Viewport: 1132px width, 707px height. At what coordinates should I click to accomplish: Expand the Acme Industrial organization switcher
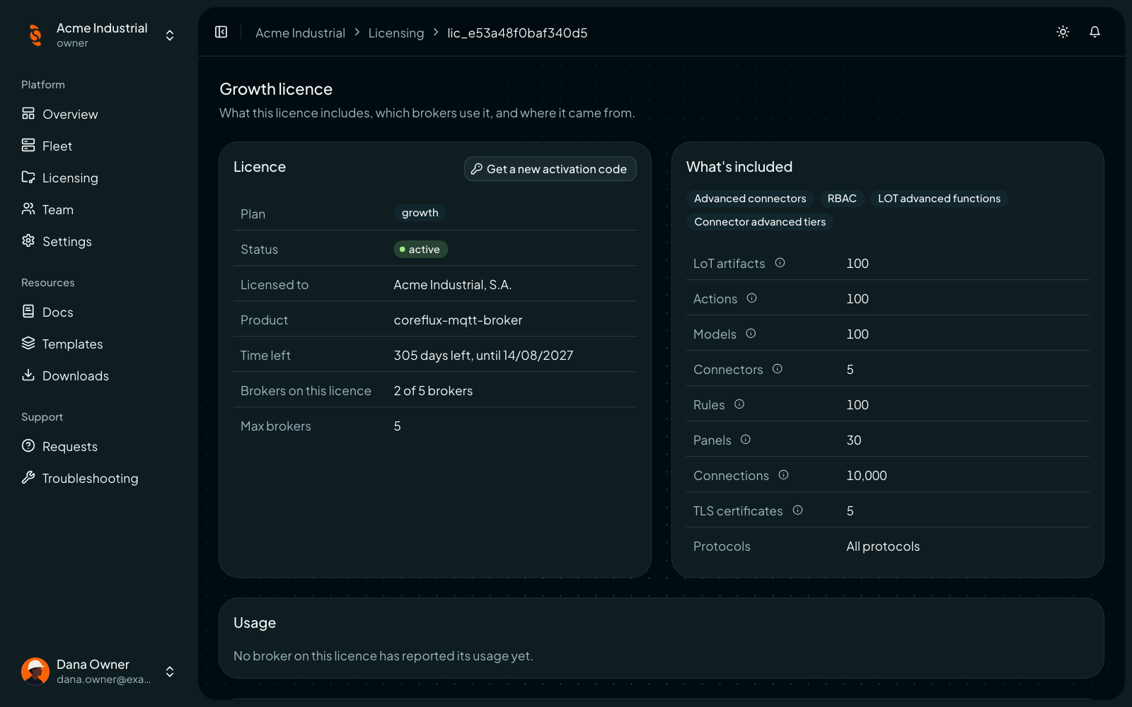point(99,35)
